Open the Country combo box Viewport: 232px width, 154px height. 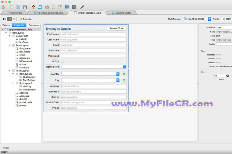click(91, 74)
